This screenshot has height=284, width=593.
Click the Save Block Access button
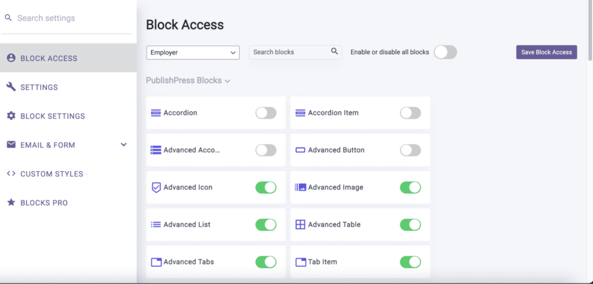point(547,52)
